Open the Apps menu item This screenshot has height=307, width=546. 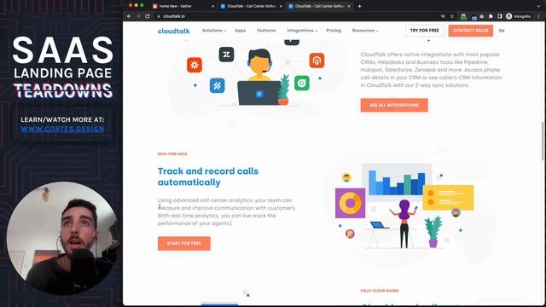pyautogui.click(x=241, y=31)
